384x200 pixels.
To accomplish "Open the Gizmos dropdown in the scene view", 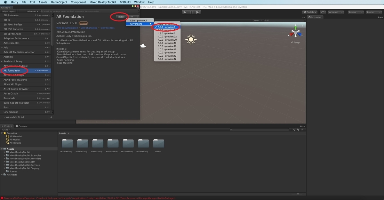I will click(x=257, y=20).
